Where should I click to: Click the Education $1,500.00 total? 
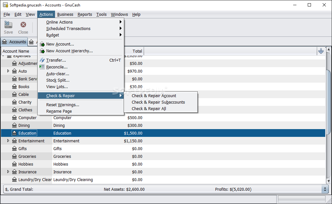point(133,133)
